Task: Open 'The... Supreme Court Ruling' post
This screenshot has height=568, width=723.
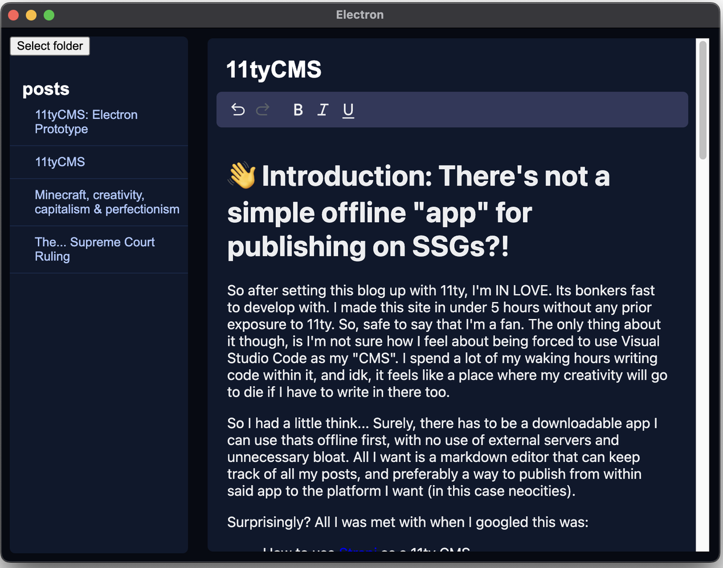Action: tap(99, 250)
